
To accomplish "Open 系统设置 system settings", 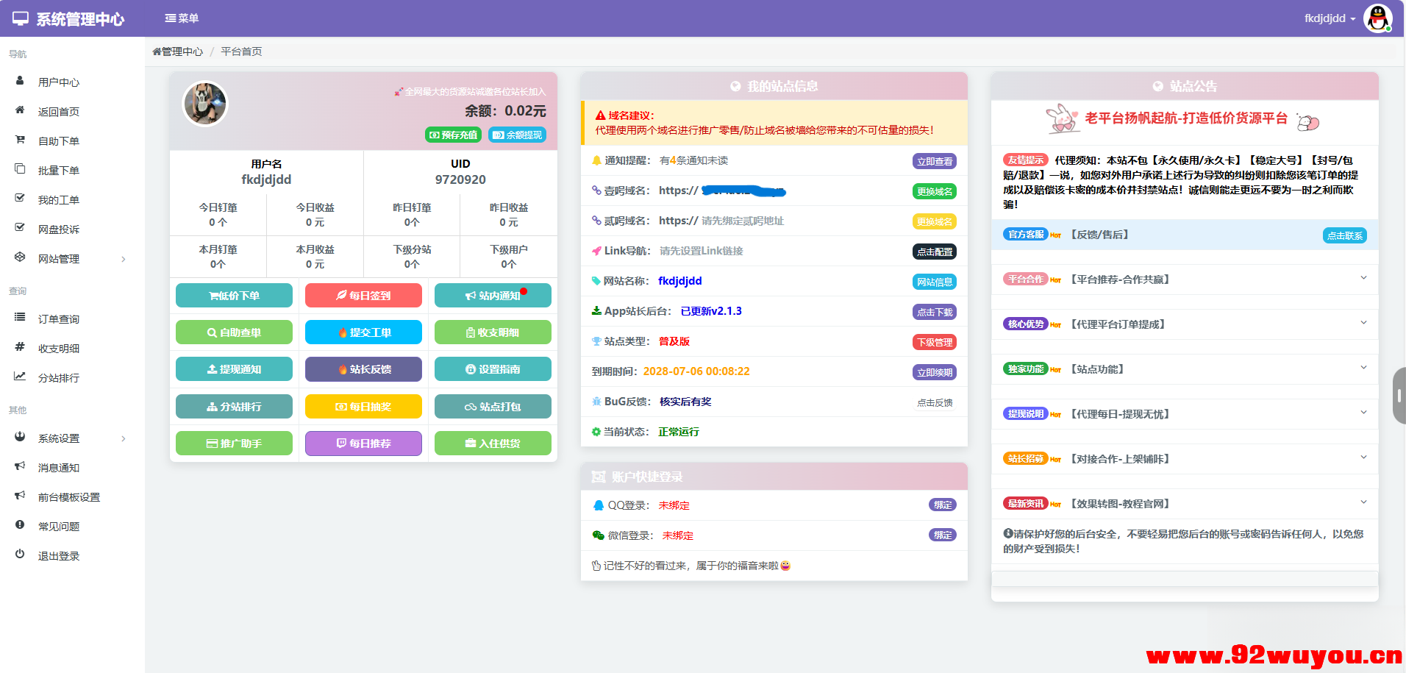I will pos(59,438).
